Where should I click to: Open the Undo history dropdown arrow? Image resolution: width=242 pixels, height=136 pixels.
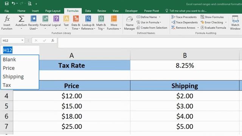pos(17,3)
